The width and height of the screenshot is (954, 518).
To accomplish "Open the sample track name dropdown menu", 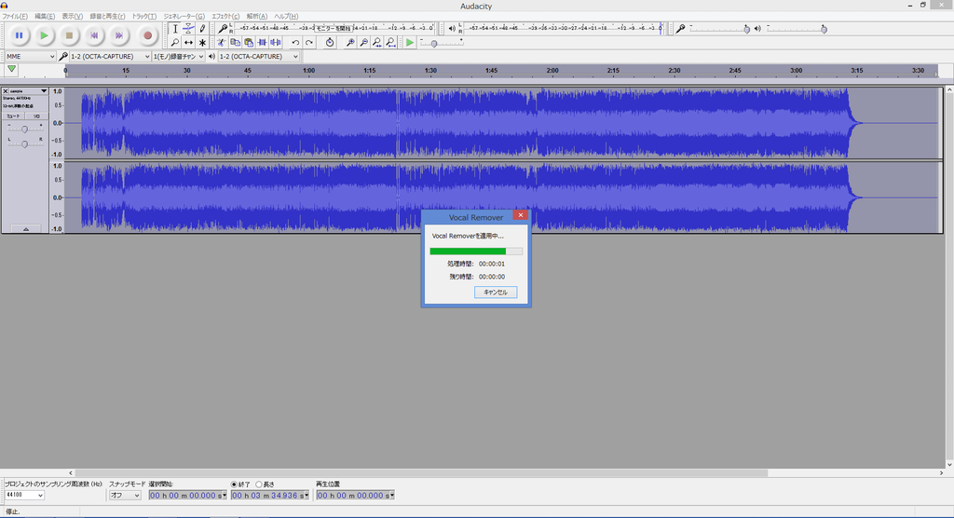I will click(x=29, y=90).
